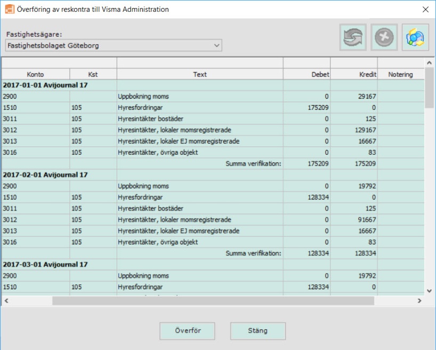Click the vertical scrollbar thumb
436x350 pixels.
(x=429, y=87)
